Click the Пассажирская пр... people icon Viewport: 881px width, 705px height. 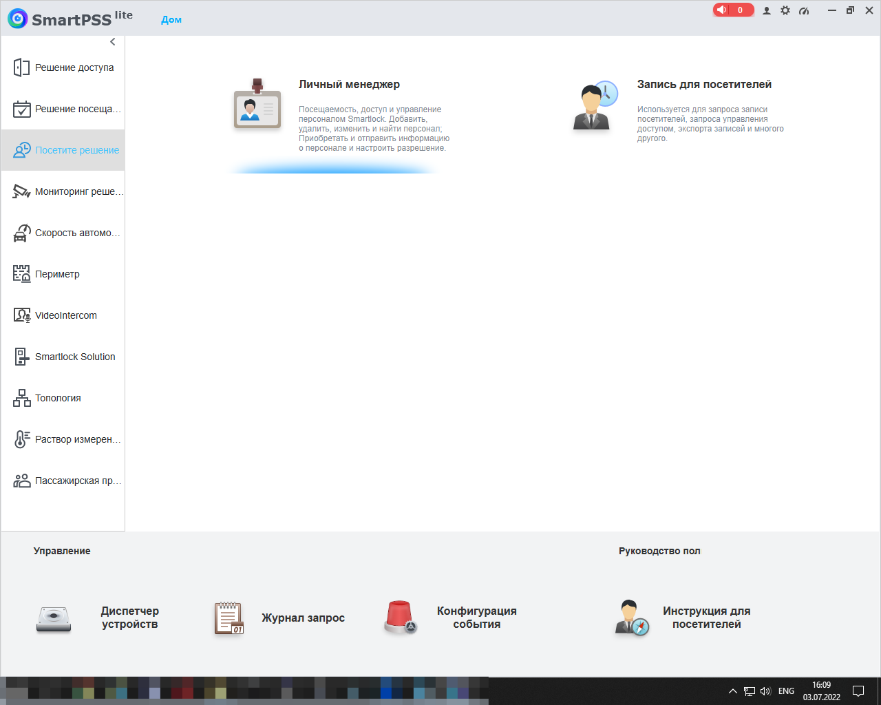point(22,481)
